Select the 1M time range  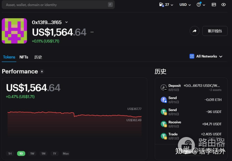coord(43,153)
